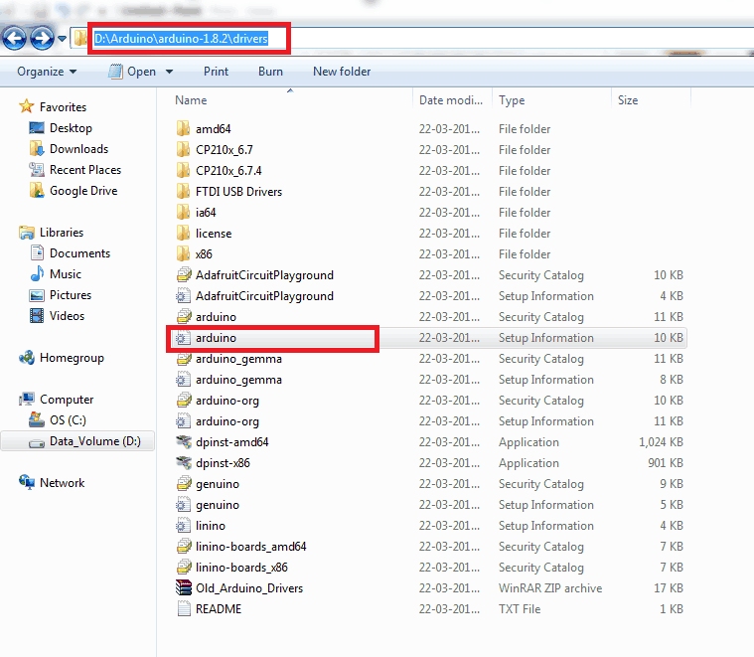Go back using the Back arrow button
The width and height of the screenshot is (754, 657).
[x=14, y=38]
